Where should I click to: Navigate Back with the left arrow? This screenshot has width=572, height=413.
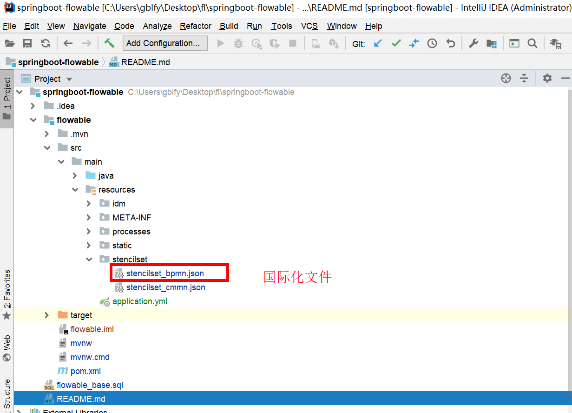click(68, 43)
